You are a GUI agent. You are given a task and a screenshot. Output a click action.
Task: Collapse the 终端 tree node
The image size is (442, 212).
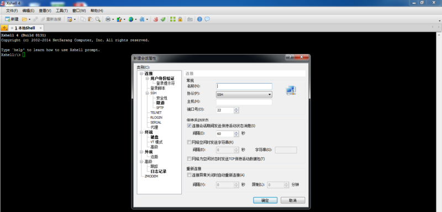[141, 132]
